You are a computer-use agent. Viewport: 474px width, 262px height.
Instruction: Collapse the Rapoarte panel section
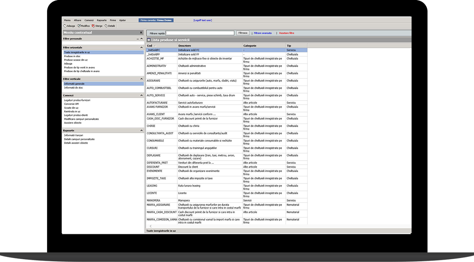(141, 130)
